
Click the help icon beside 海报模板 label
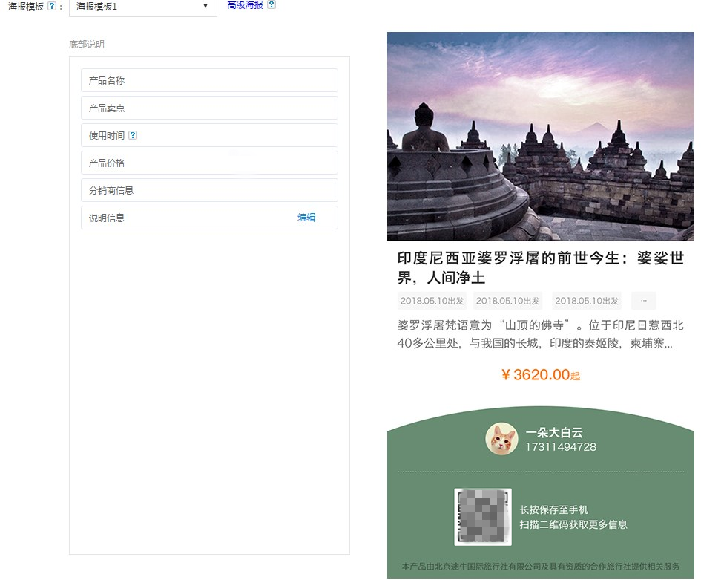(52, 6)
